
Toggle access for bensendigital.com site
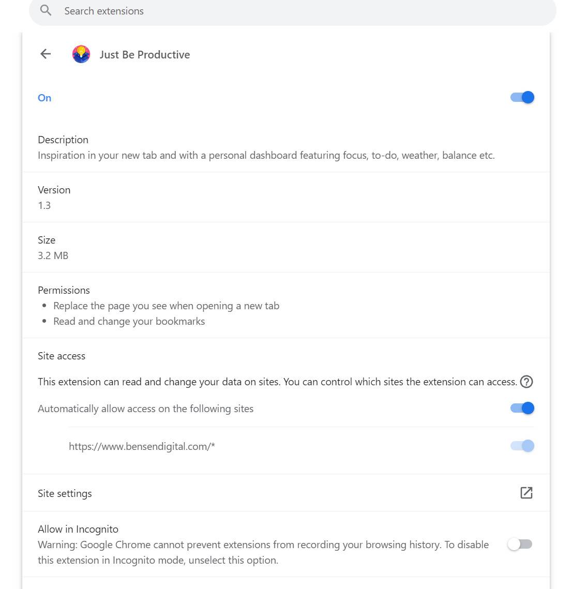pos(522,446)
